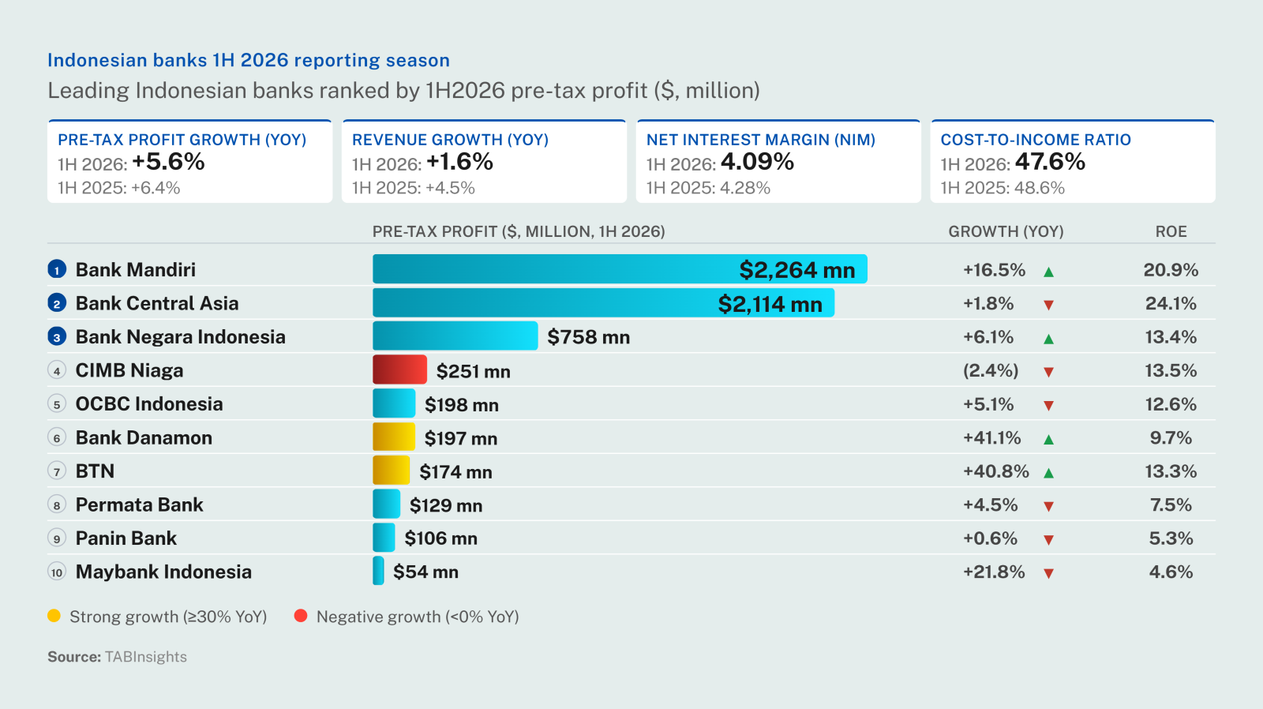This screenshot has width=1263, height=709.
Task: Click the Indonesian banks 1H 2026 reporting season title
Action: tap(249, 60)
